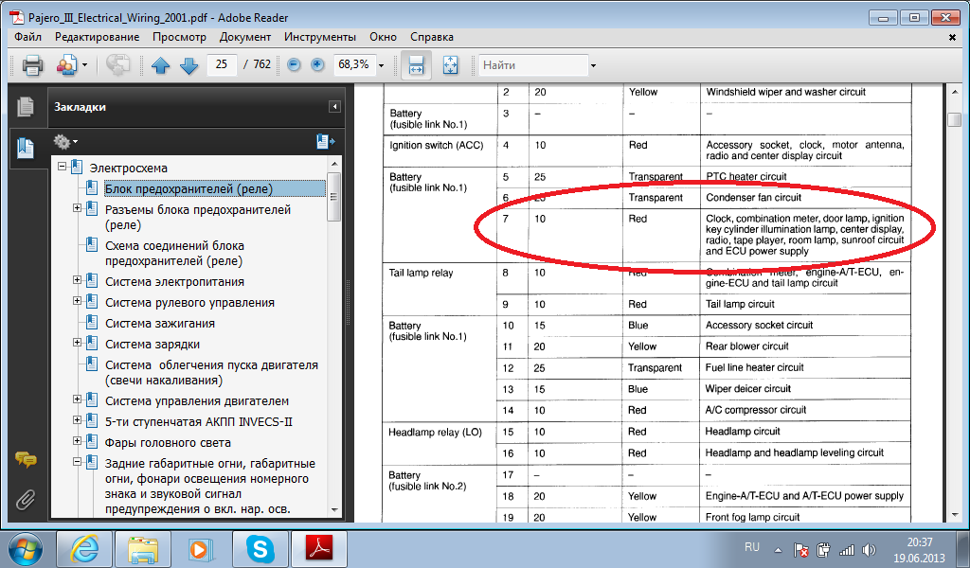Open bookmarks options gear dropdown
970x568 pixels.
click(x=64, y=141)
